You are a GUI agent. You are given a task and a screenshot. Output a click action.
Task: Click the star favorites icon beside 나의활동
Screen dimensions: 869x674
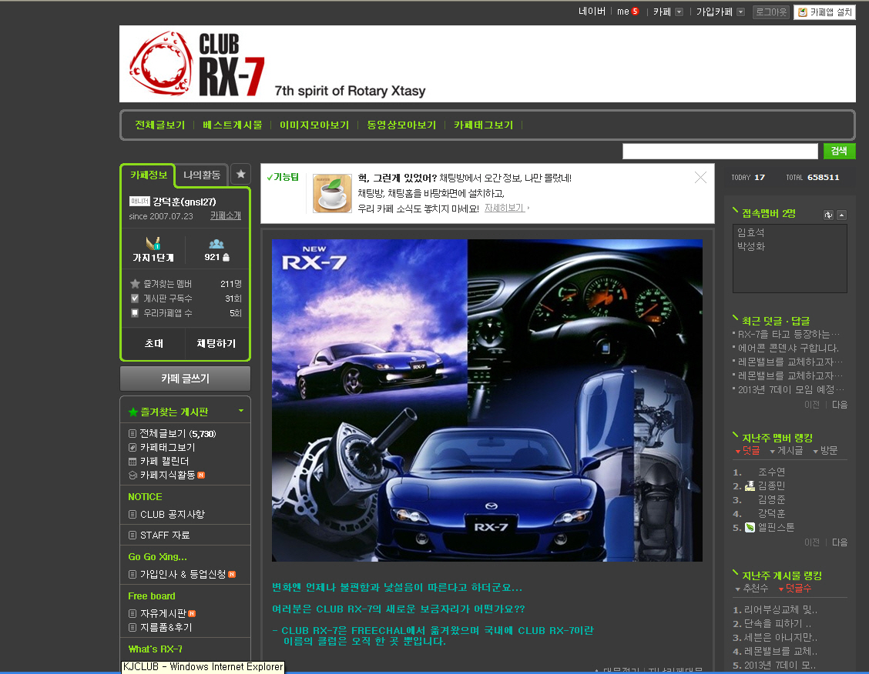tap(240, 175)
